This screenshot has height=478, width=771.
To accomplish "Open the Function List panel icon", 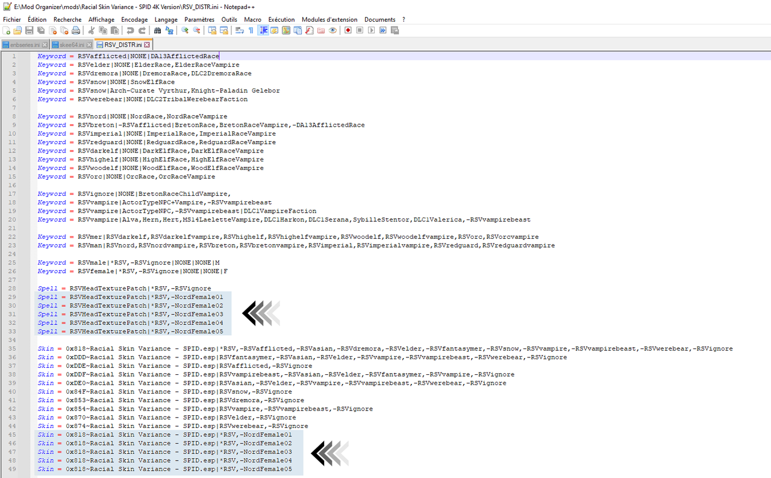I will (x=309, y=30).
